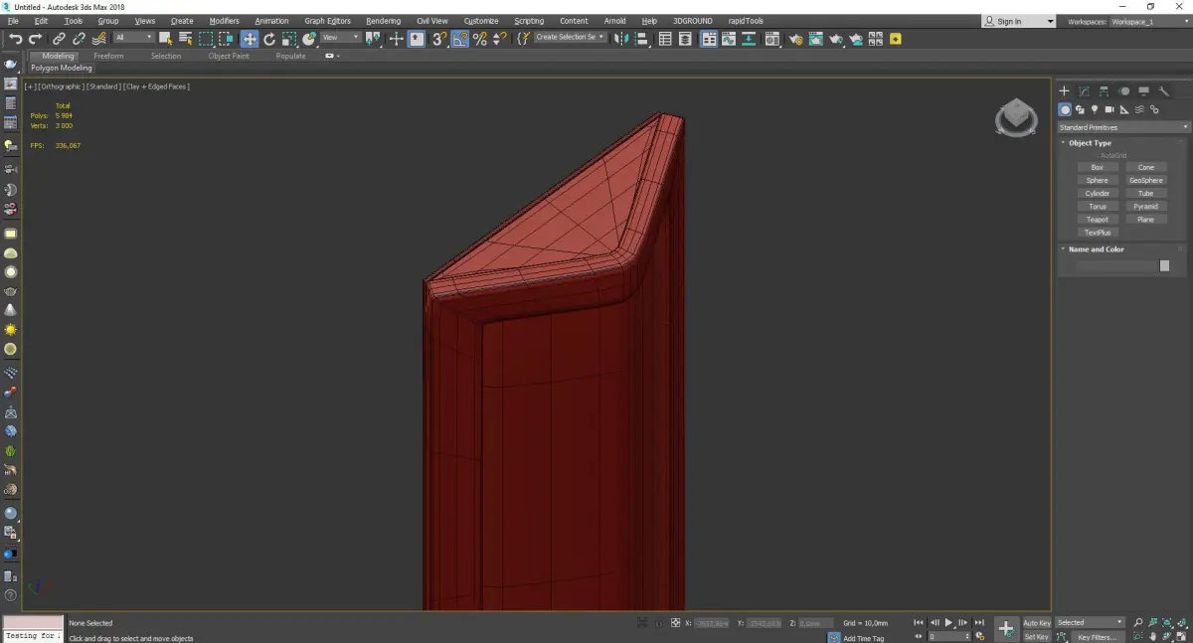The width and height of the screenshot is (1193, 643).
Task: Click the object name input field
Action: [x=1115, y=266]
